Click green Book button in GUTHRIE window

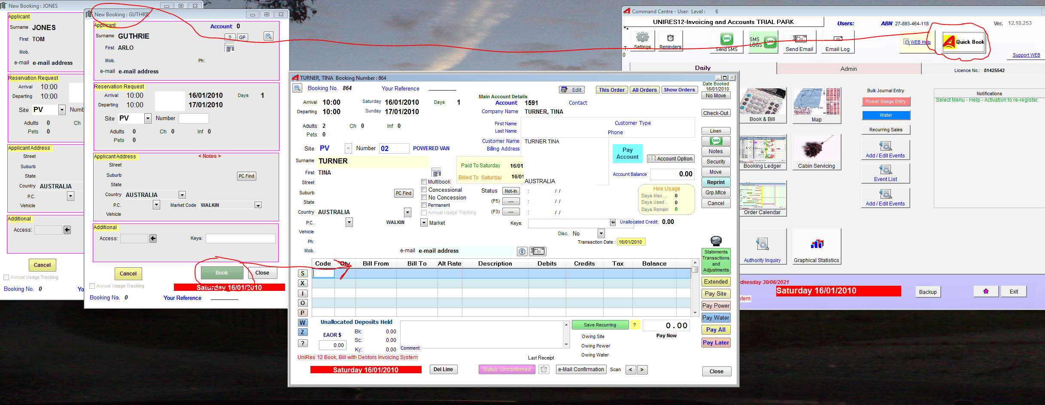click(222, 273)
